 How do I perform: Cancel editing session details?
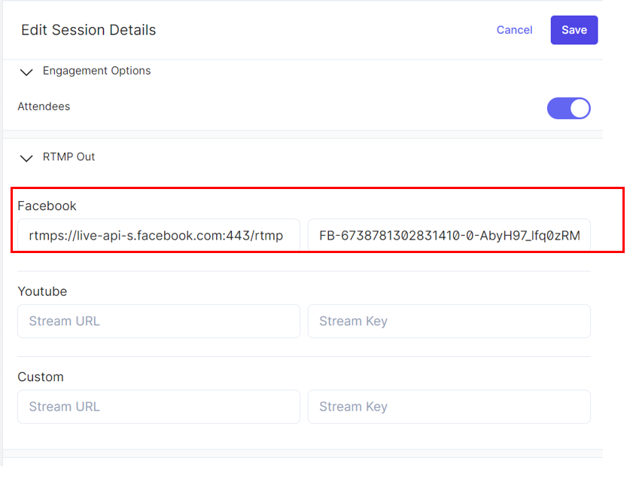click(514, 30)
